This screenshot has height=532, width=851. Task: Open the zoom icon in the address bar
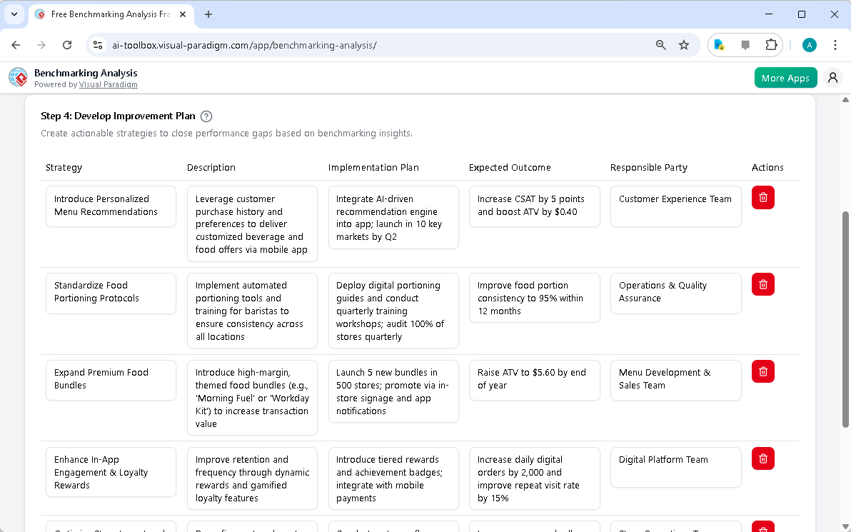click(660, 44)
